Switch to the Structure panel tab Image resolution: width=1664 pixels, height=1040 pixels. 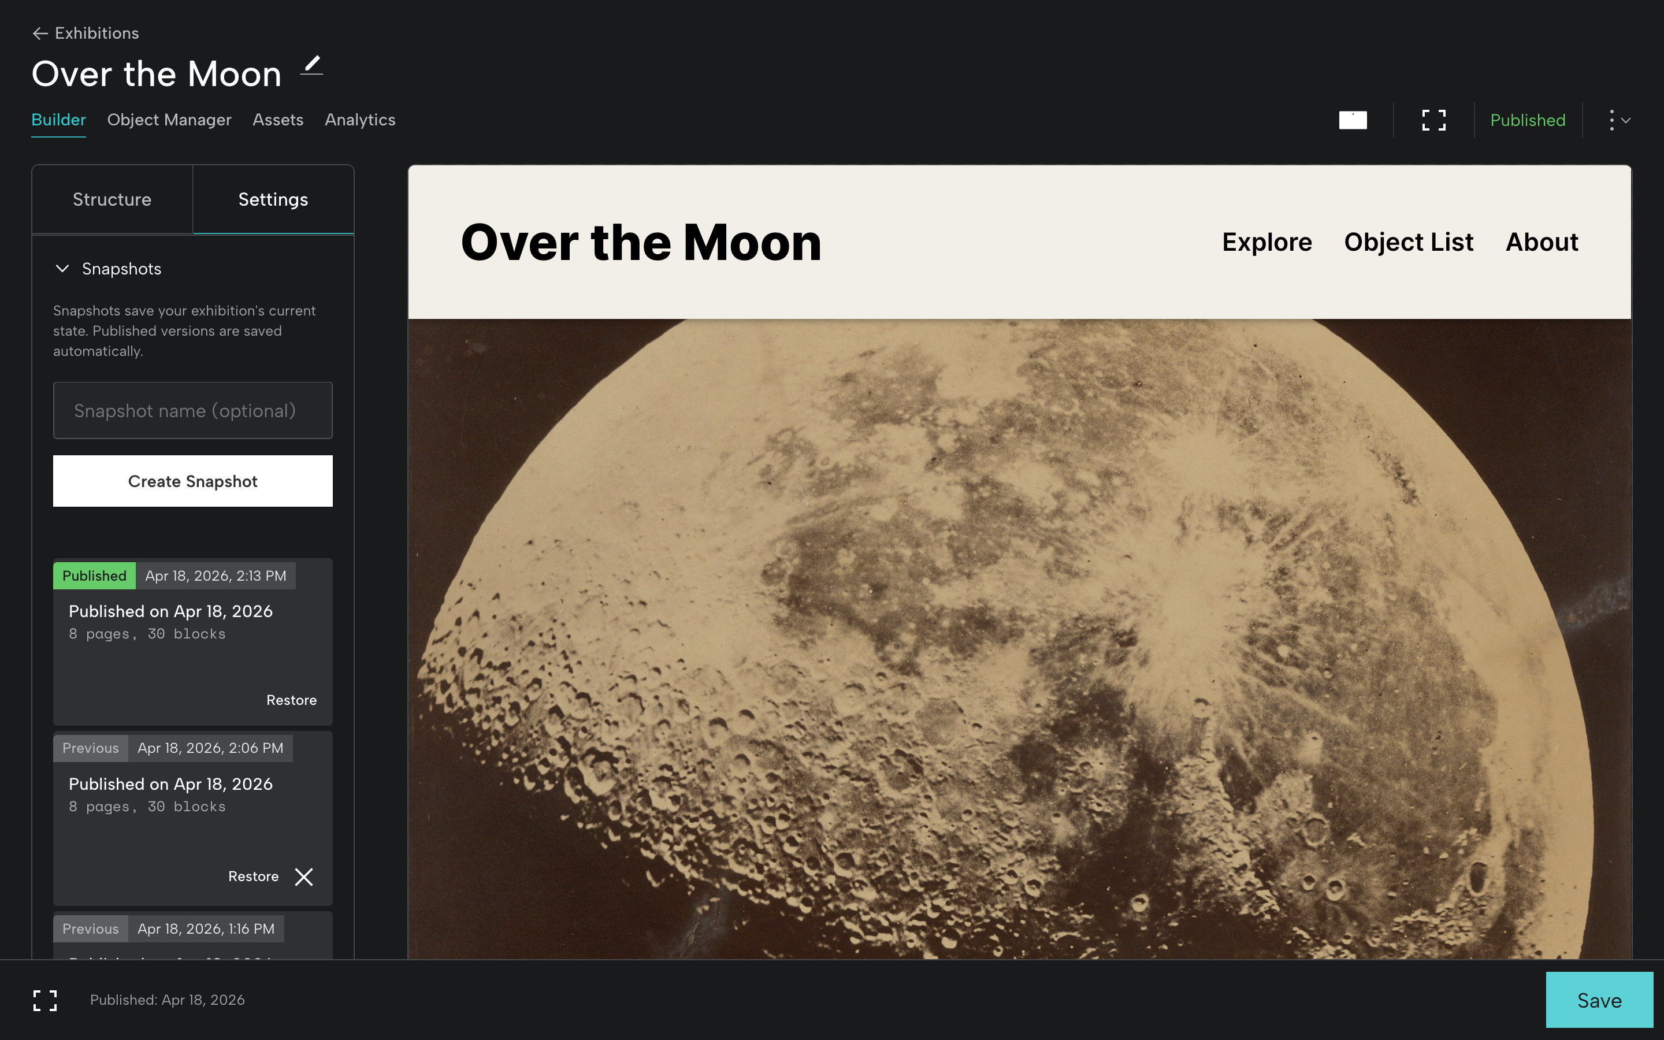click(x=112, y=199)
